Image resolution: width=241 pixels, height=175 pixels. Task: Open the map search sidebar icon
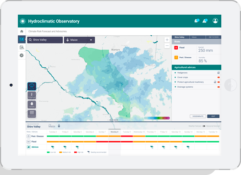coord(22,48)
